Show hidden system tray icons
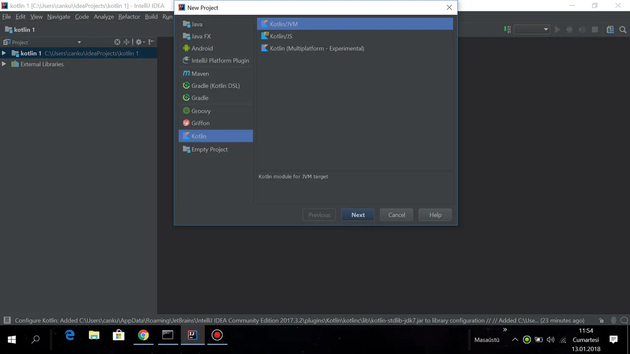The height and width of the screenshot is (354, 630). [x=515, y=340]
